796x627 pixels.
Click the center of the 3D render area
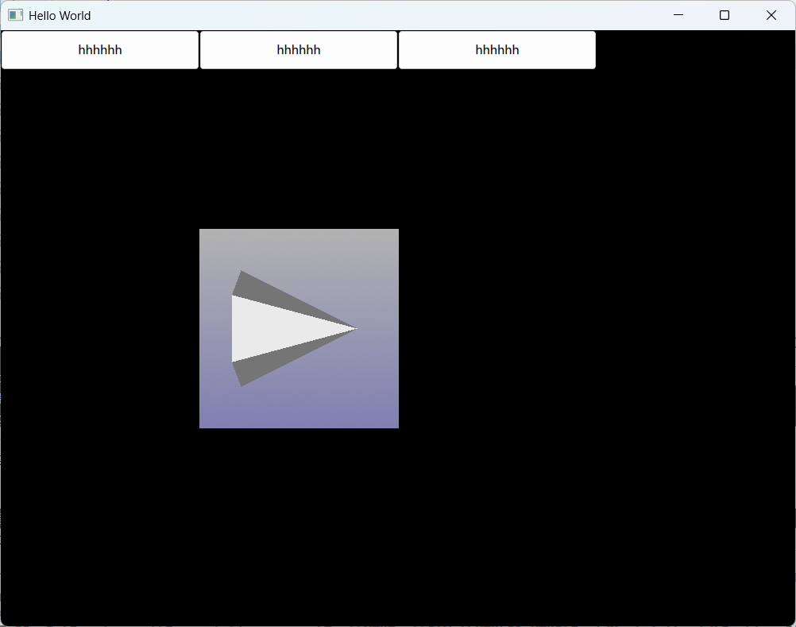(x=299, y=328)
